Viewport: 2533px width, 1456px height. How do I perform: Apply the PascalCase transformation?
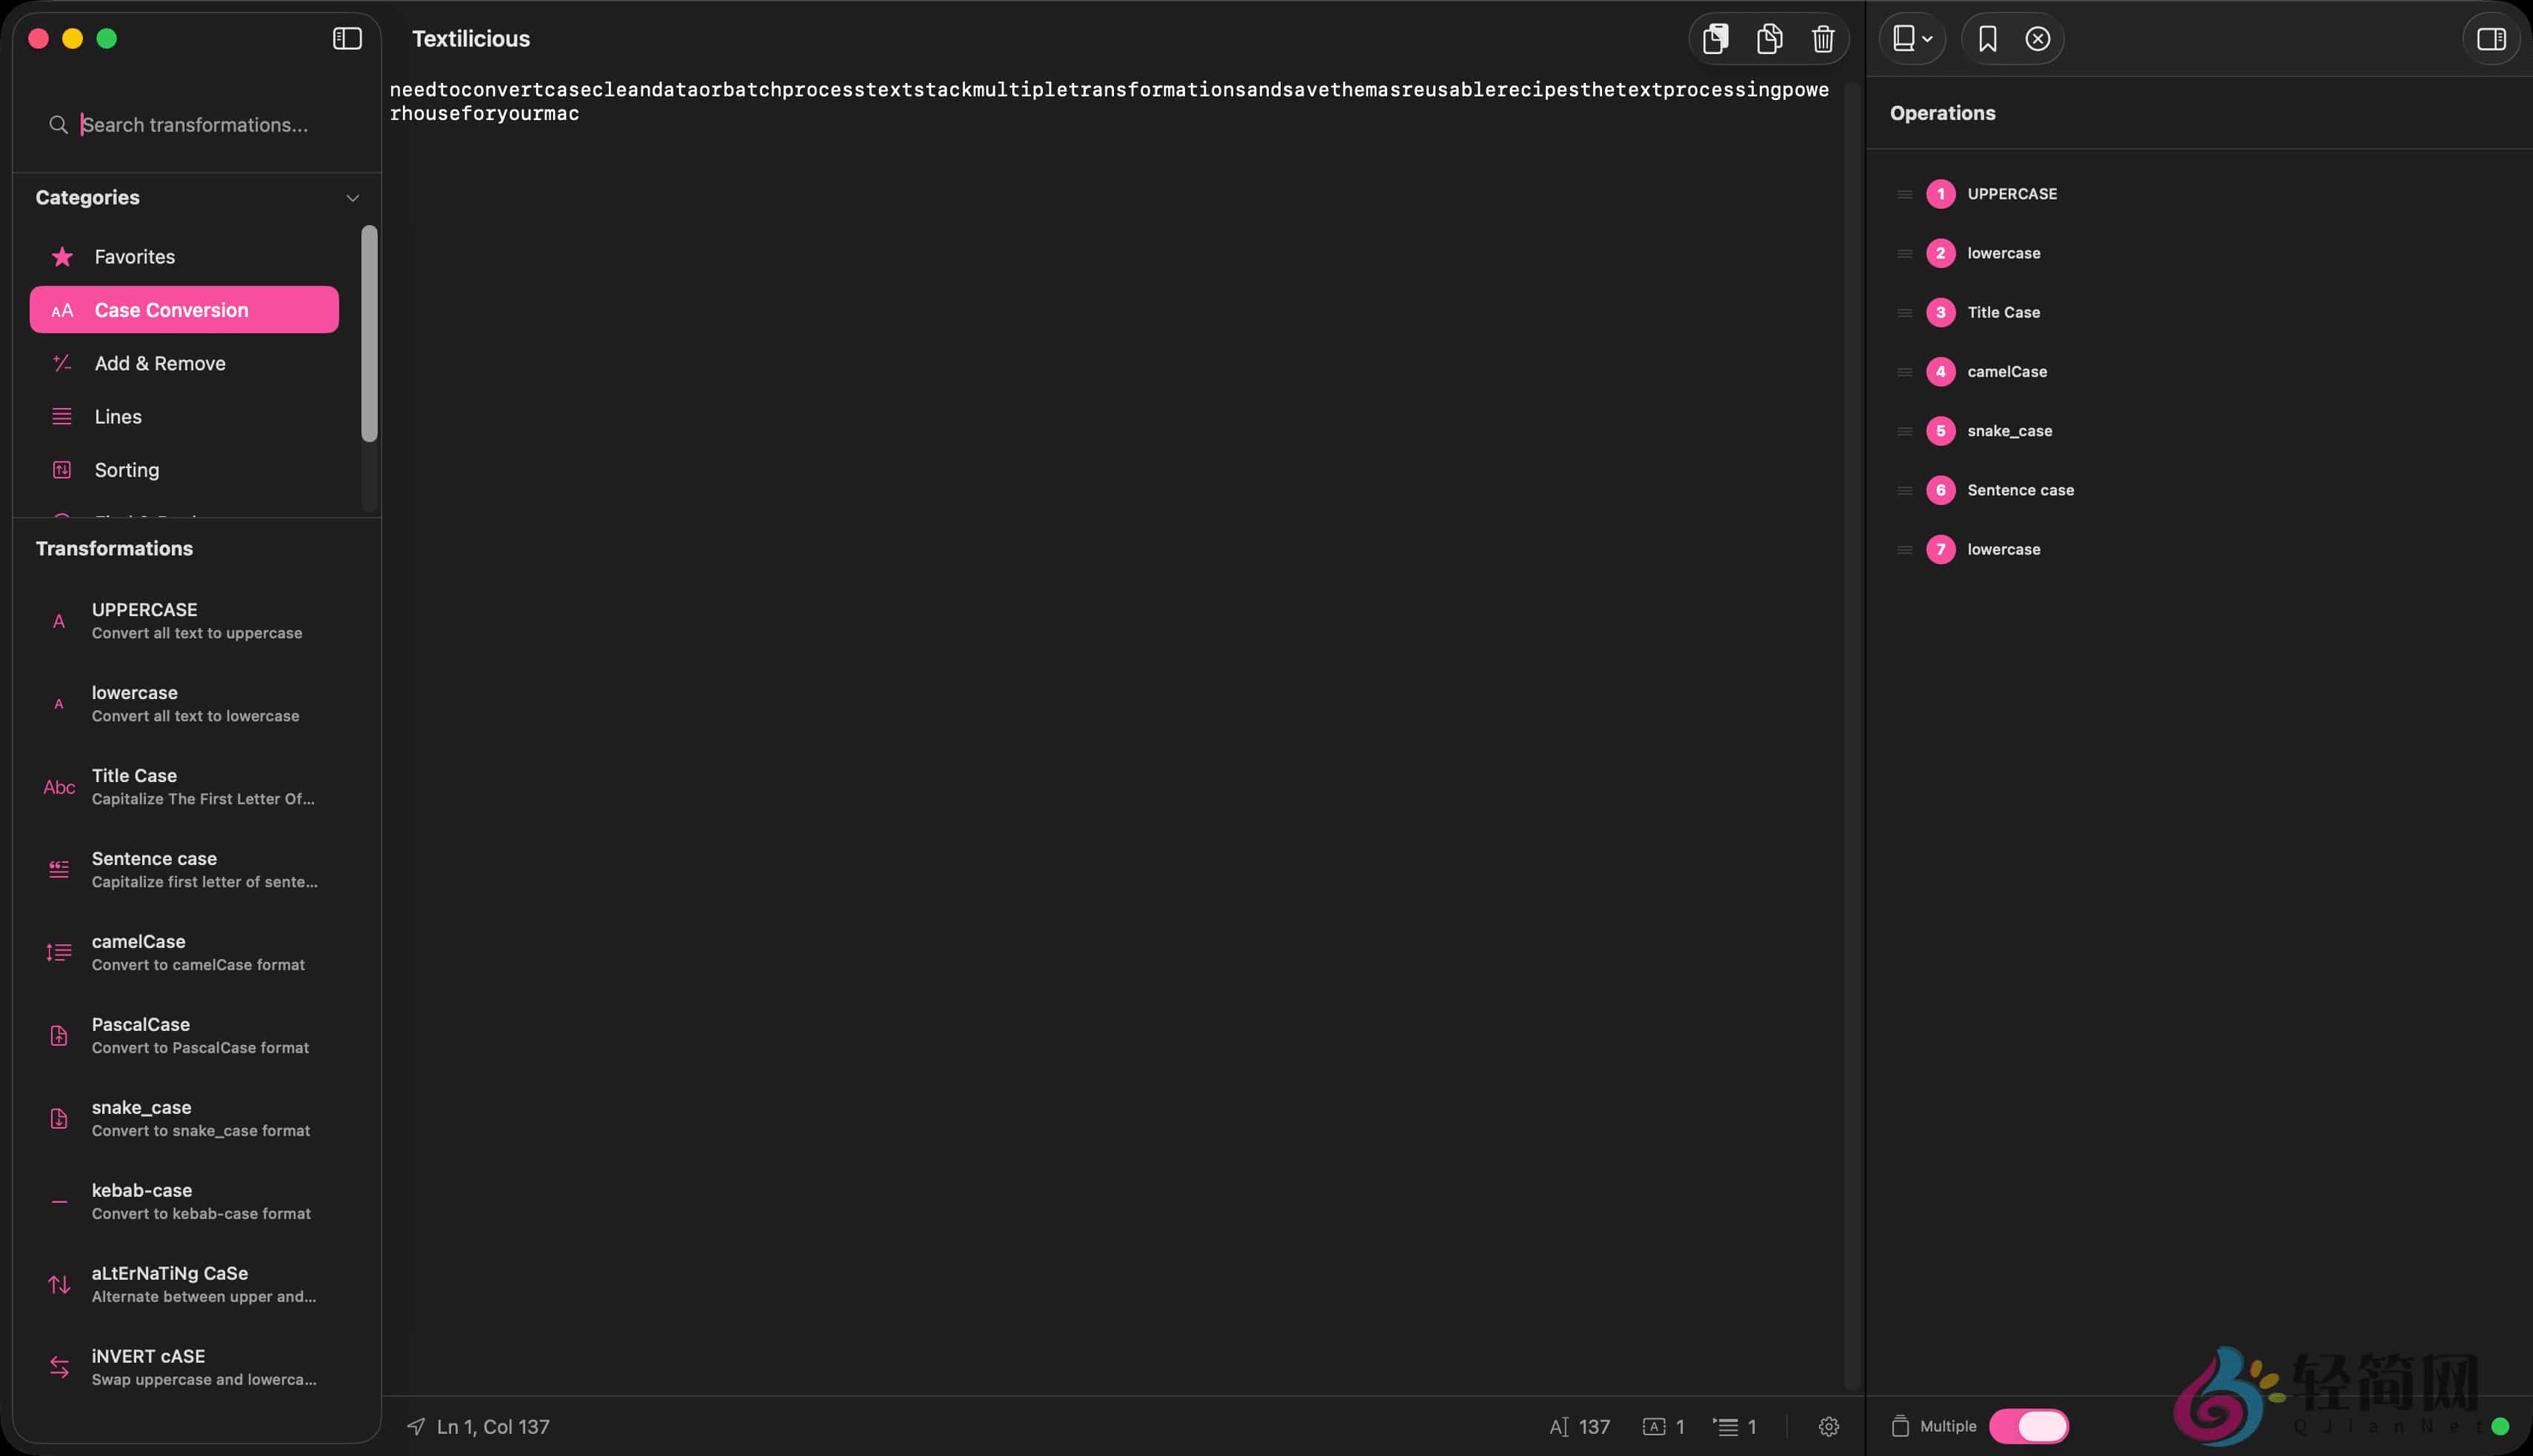[196, 1036]
